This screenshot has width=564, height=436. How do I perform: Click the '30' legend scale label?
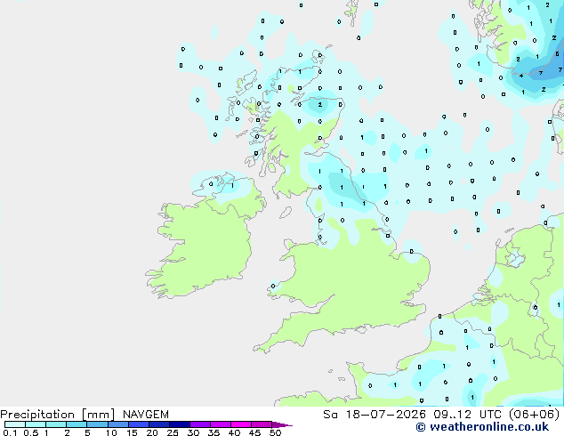[x=193, y=432]
